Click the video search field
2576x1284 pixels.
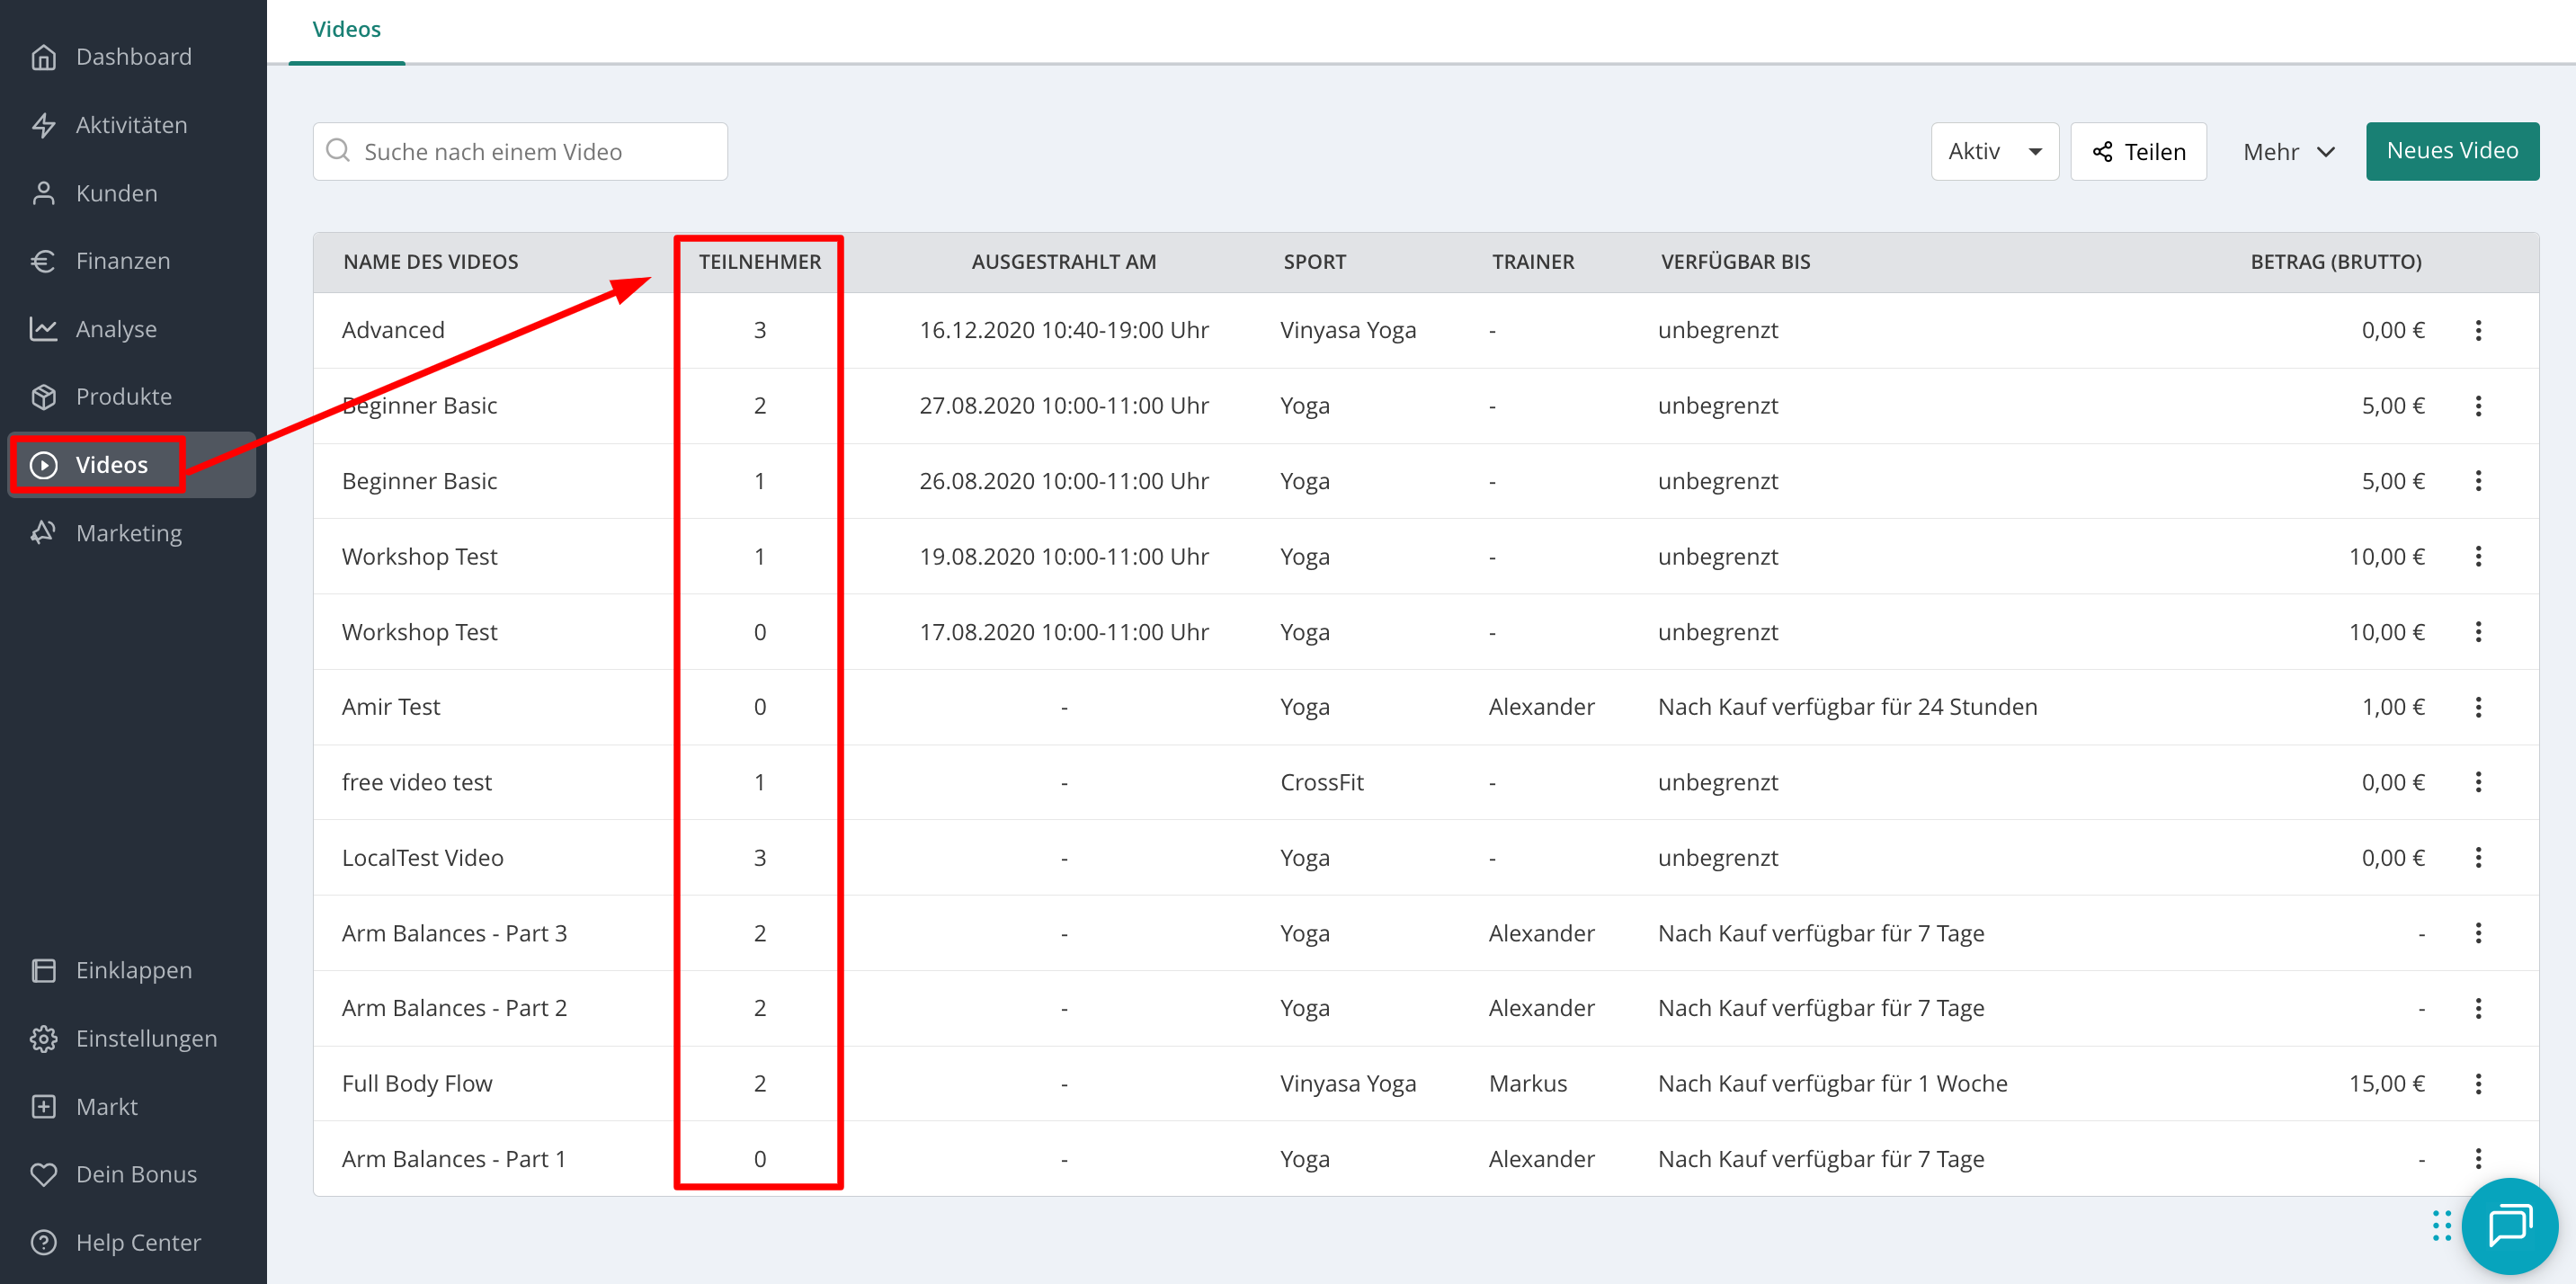(520, 151)
